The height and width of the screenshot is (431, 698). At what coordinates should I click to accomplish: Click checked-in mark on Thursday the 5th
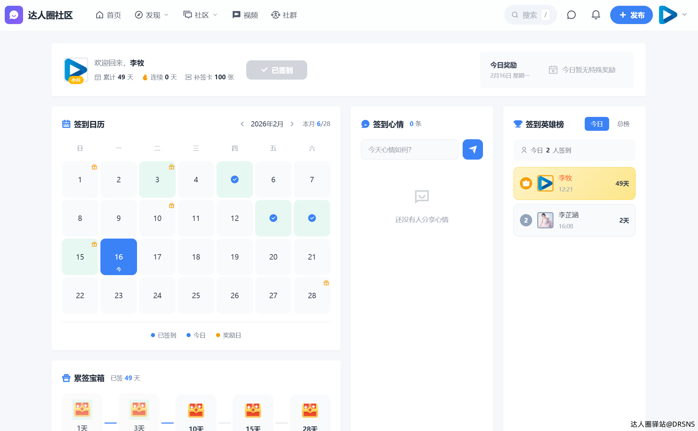click(x=235, y=180)
